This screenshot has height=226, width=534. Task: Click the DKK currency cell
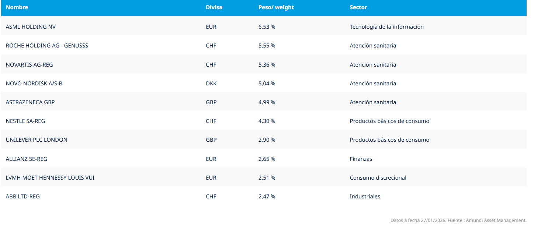211,84
